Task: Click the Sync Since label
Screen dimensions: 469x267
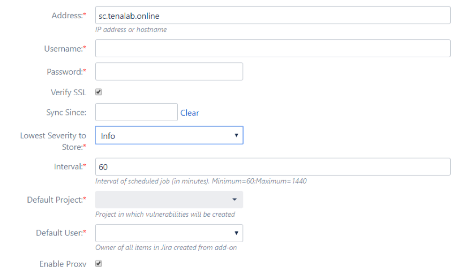Action: click(x=66, y=113)
